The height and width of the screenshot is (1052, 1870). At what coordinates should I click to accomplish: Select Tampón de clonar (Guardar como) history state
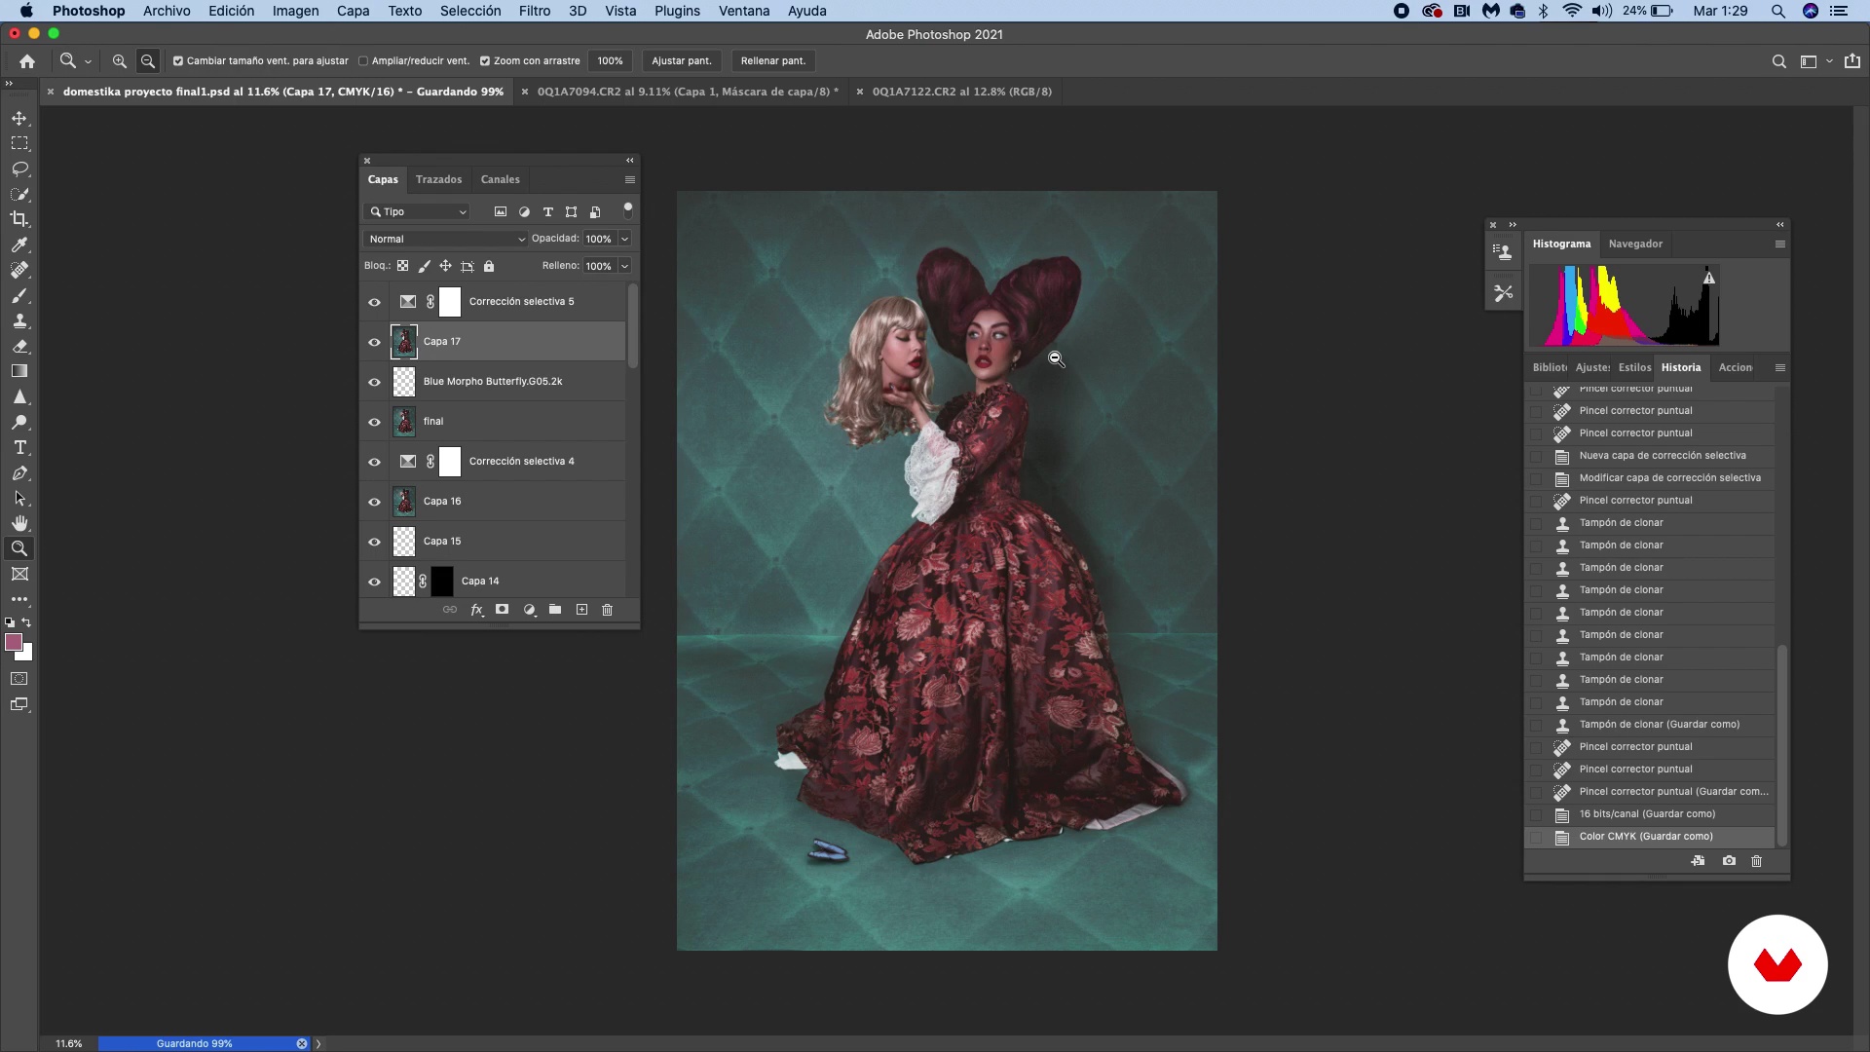tap(1650, 725)
